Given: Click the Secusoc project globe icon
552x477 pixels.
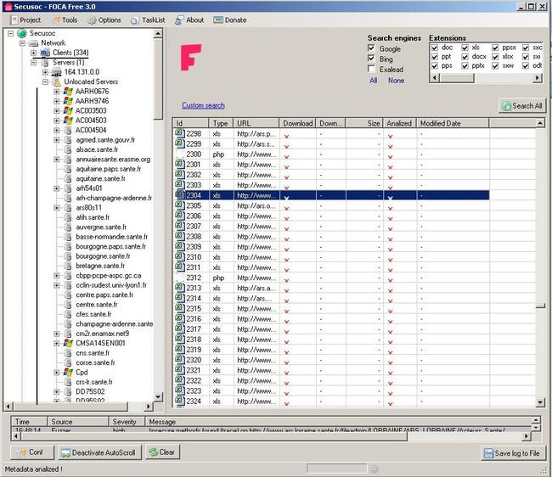Looking at the screenshot, I should (21, 33).
